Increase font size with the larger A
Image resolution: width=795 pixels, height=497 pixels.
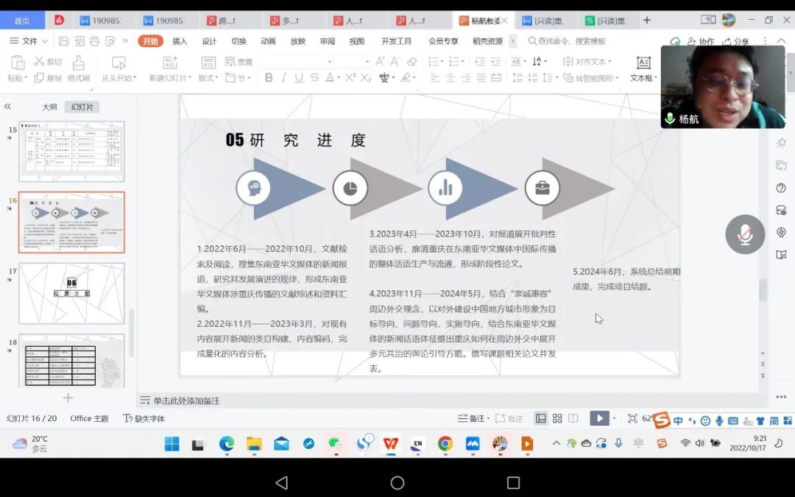(x=380, y=61)
